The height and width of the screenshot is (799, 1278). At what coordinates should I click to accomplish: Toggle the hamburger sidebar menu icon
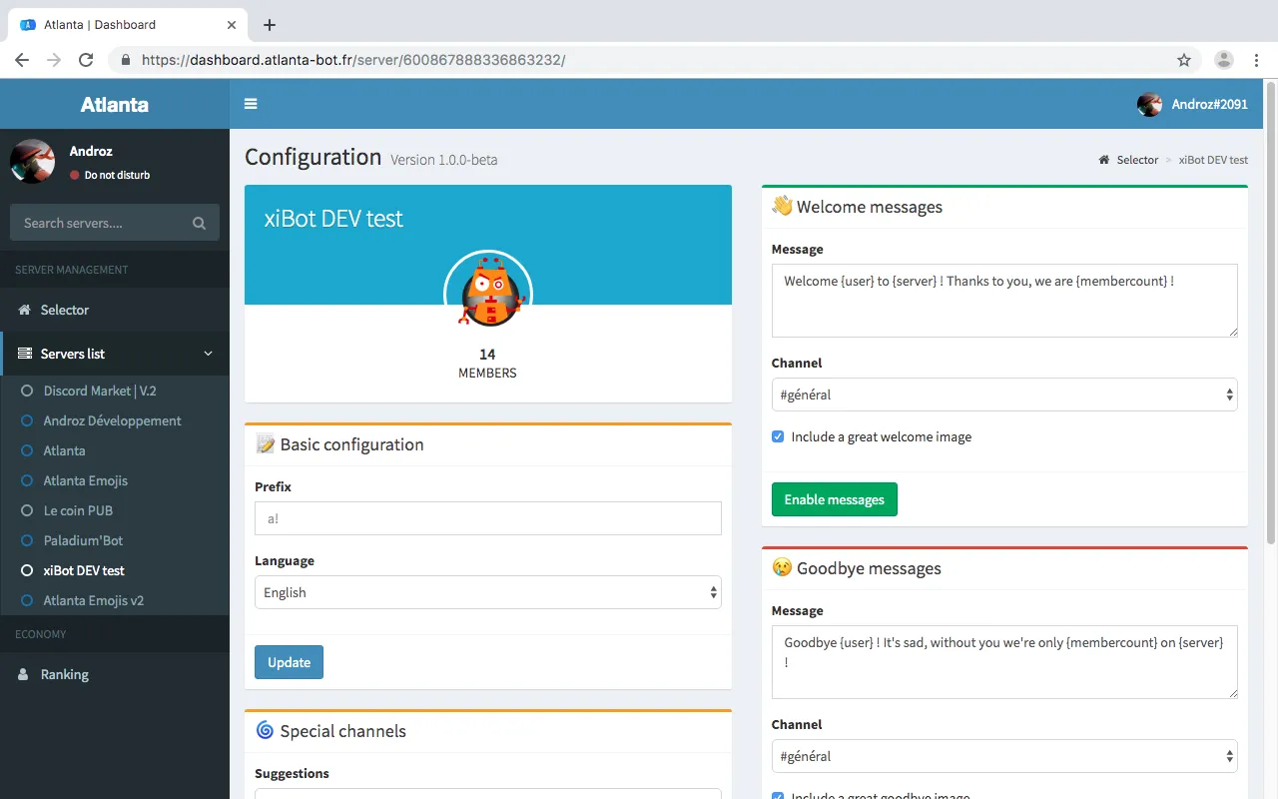pos(251,104)
